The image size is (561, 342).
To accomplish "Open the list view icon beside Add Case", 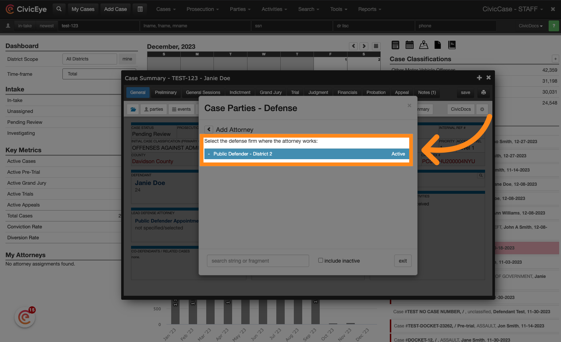I will (140, 9).
